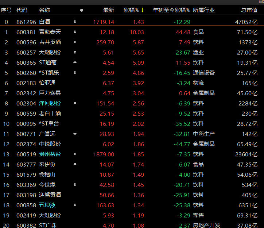Click the 代码 column header
Screen dimensions: 264x228
[22, 10]
